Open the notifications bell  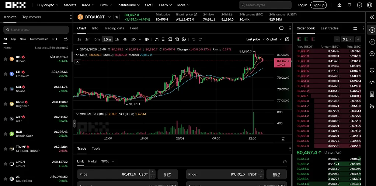coord(349,5)
